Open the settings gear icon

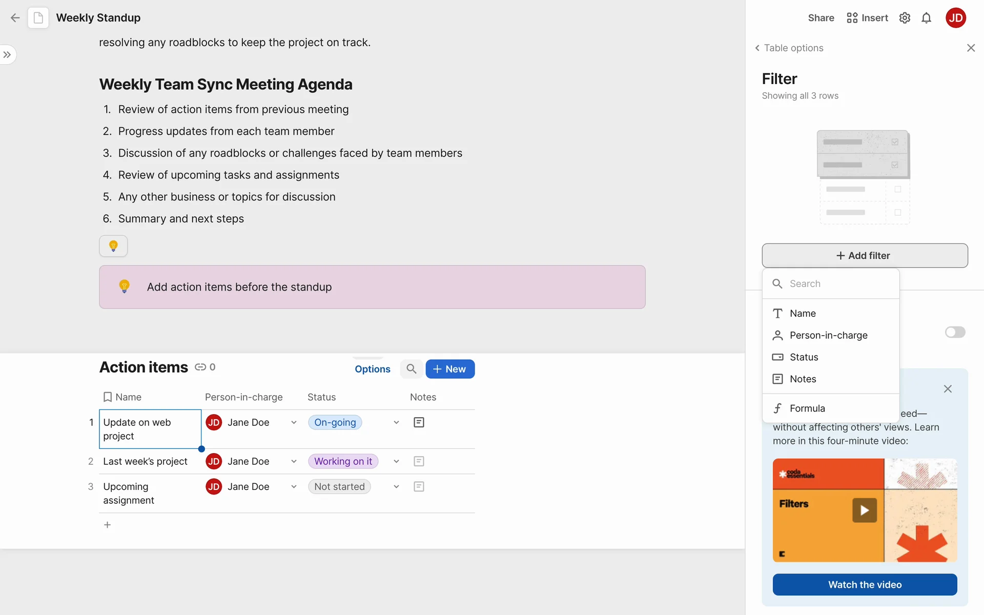(905, 18)
